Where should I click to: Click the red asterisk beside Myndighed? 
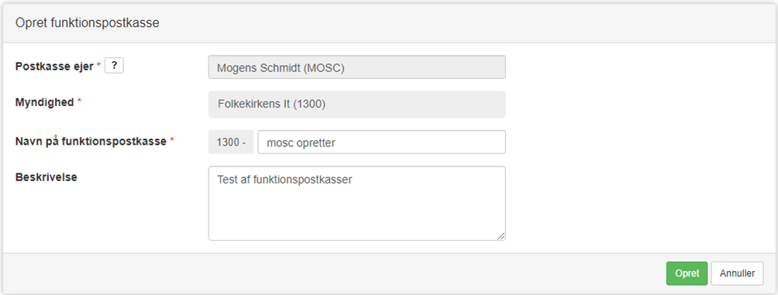79,101
